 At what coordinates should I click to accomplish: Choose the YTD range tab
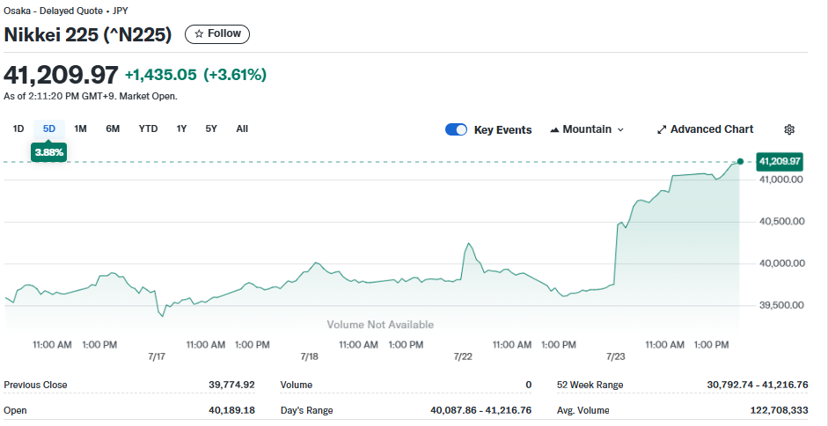coord(148,129)
